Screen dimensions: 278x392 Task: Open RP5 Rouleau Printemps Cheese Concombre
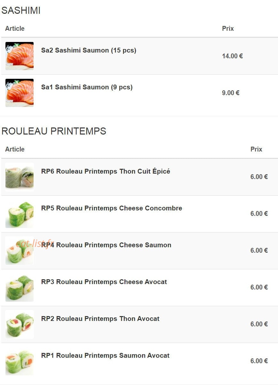[x=112, y=208]
